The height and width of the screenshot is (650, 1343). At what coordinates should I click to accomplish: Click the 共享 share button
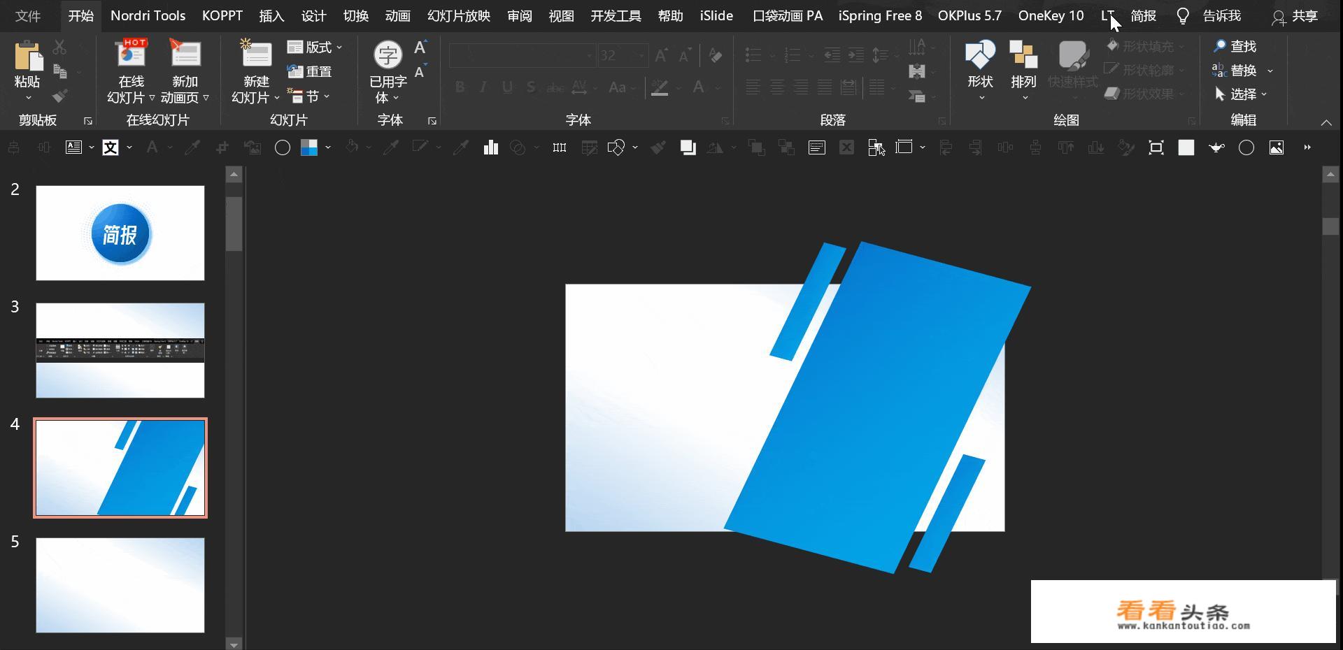pos(1295,16)
